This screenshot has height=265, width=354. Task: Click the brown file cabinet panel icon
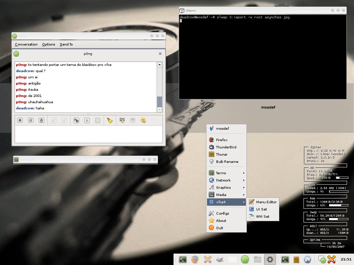296,259
